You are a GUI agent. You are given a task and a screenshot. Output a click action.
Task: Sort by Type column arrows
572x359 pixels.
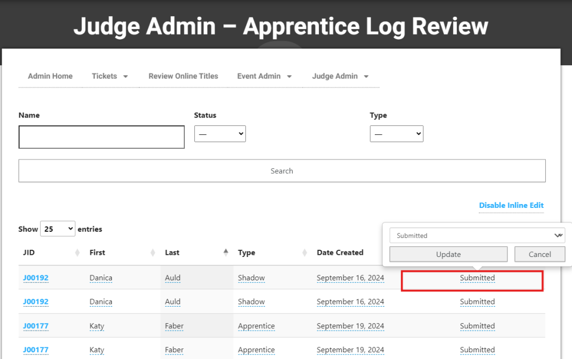point(304,253)
